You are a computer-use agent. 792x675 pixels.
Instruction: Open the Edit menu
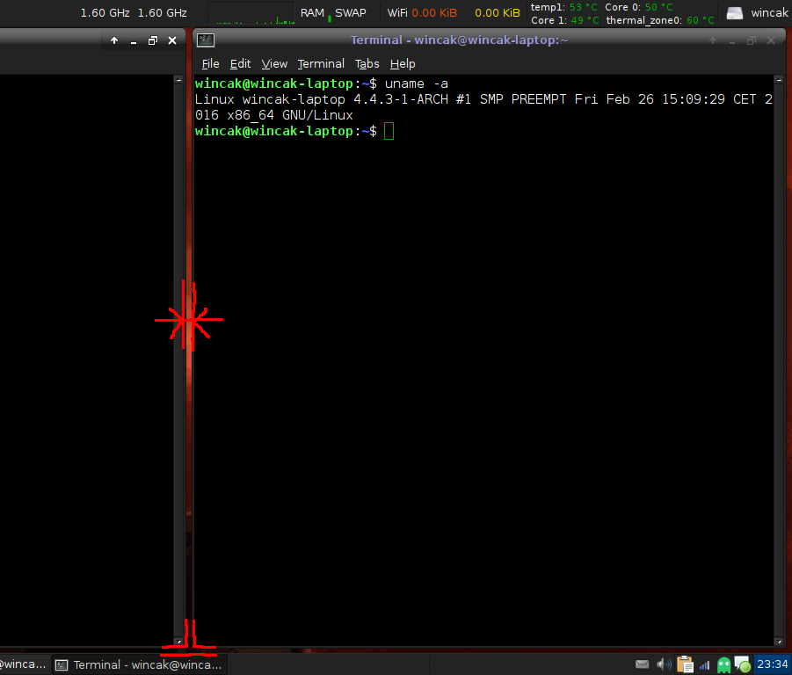[240, 63]
